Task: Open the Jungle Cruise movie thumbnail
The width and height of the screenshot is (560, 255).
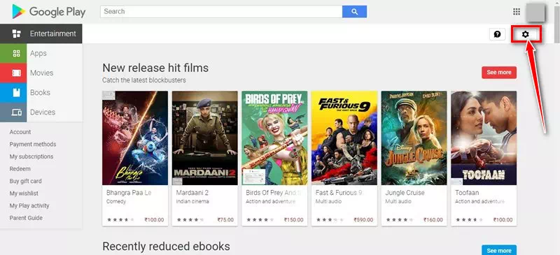Action: [x=414, y=138]
